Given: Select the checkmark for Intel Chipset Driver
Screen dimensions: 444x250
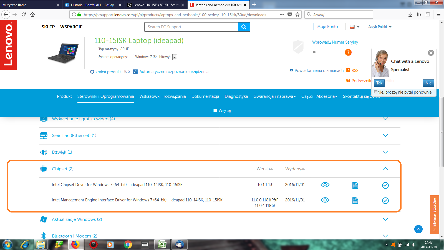Looking at the screenshot, I should [385, 185].
